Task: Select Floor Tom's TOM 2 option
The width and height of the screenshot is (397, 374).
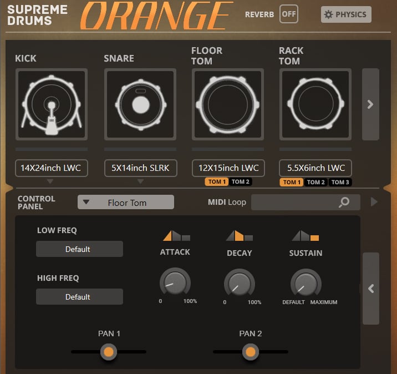Action: (x=241, y=182)
